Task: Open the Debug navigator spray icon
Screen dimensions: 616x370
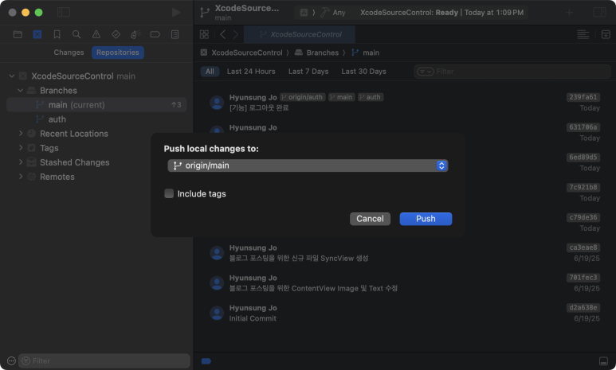Action: coord(135,34)
